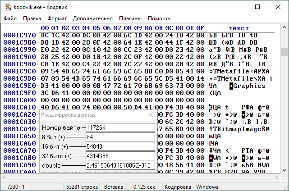Select the 16 бит (+) value field
Viewport: 289px width, 191px height.
pyautogui.click(x=119, y=146)
